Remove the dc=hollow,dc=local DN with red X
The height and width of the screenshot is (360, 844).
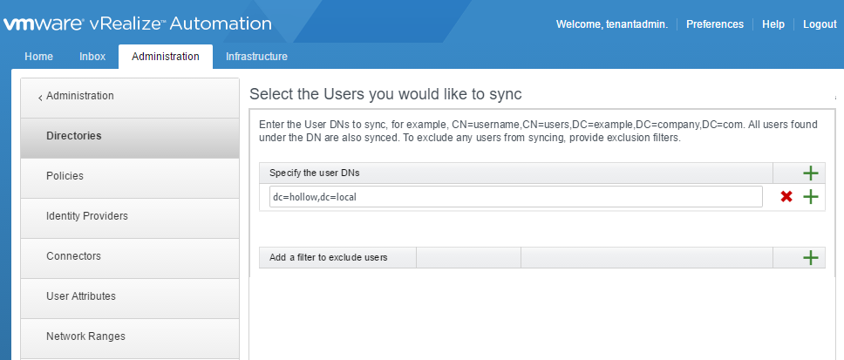click(786, 197)
